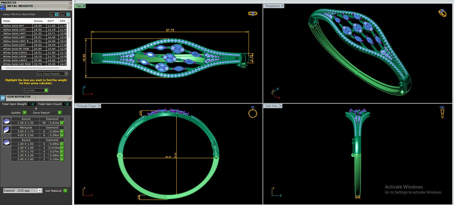Click the Total Gem Count value 128
Screen dimensions: 454x205
(x=67, y=104)
